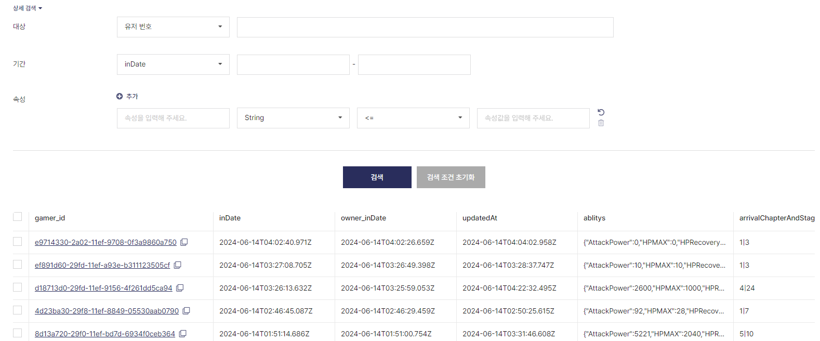820x341 pixels.
Task: Click the updatedAt column header
Action: (480, 218)
